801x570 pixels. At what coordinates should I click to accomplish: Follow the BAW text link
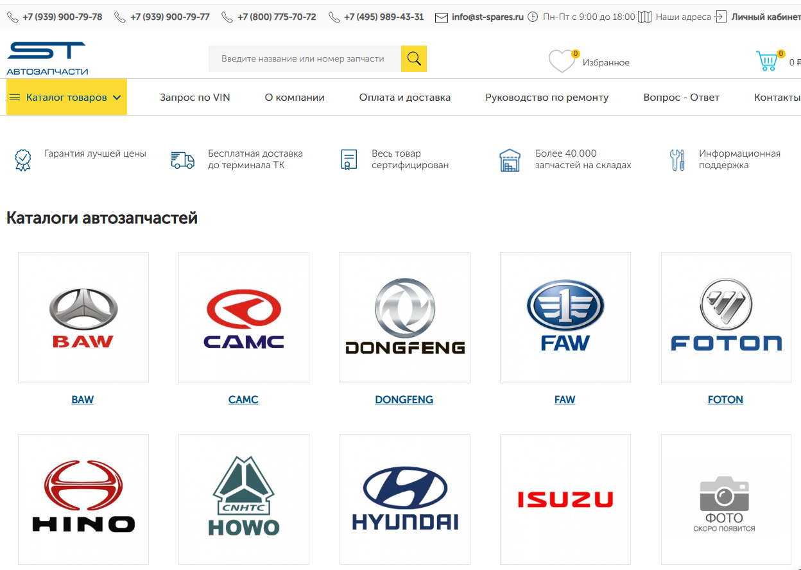[x=83, y=399]
